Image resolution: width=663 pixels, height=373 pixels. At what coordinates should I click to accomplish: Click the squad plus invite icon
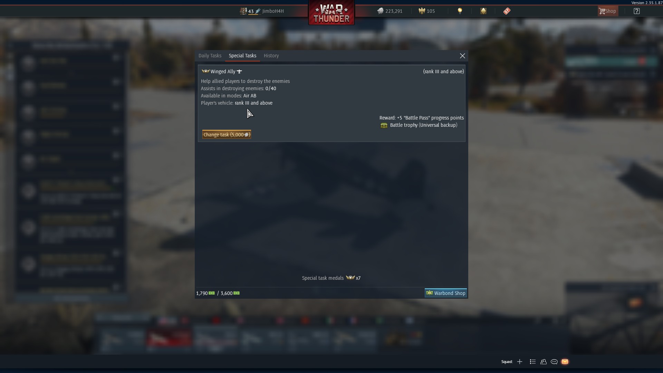click(520, 362)
